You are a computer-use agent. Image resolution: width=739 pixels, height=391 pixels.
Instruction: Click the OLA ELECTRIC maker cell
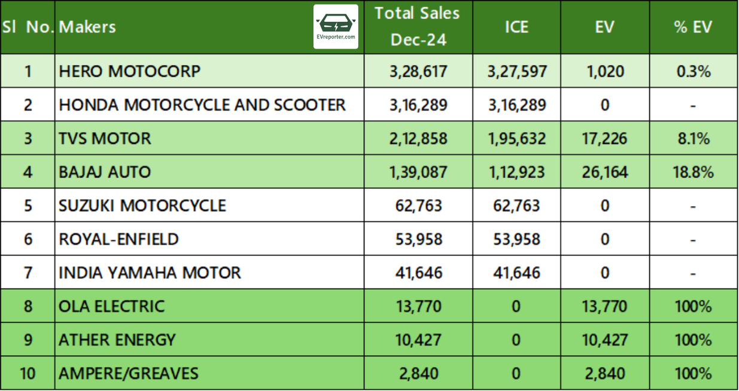pos(209,306)
